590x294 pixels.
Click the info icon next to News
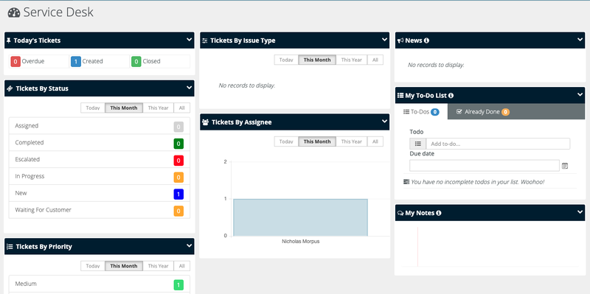(426, 41)
